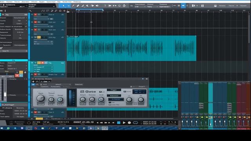Click the Viber taskbar icon
The image size is (251, 141).
point(22,128)
